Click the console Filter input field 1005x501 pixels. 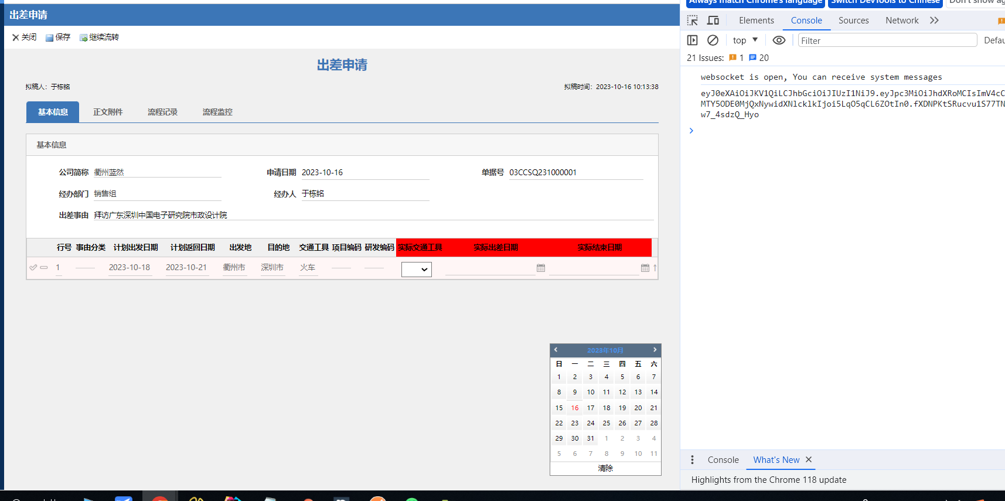point(887,40)
